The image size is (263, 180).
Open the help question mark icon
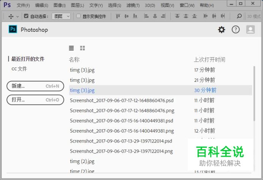[236, 30]
